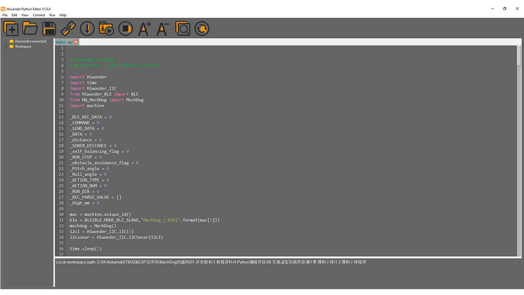Increase font size with A+ icon
This screenshot has width=524, height=295.
click(144, 28)
